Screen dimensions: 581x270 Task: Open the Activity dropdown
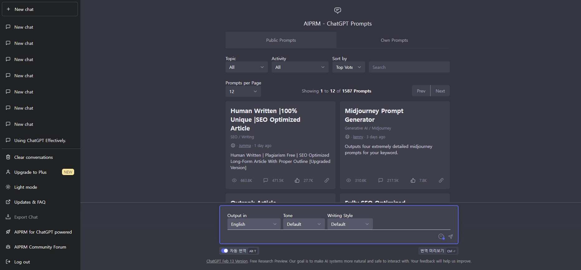(300, 67)
